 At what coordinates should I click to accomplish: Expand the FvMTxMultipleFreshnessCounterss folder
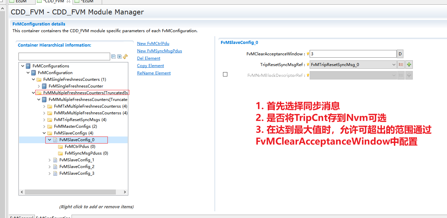click(44, 106)
